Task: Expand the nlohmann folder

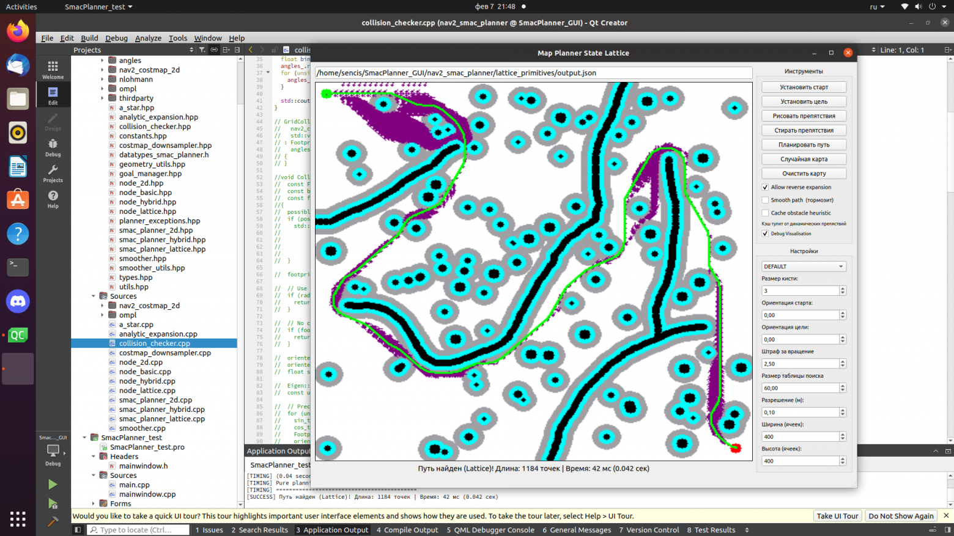Action: pos(102,79)
